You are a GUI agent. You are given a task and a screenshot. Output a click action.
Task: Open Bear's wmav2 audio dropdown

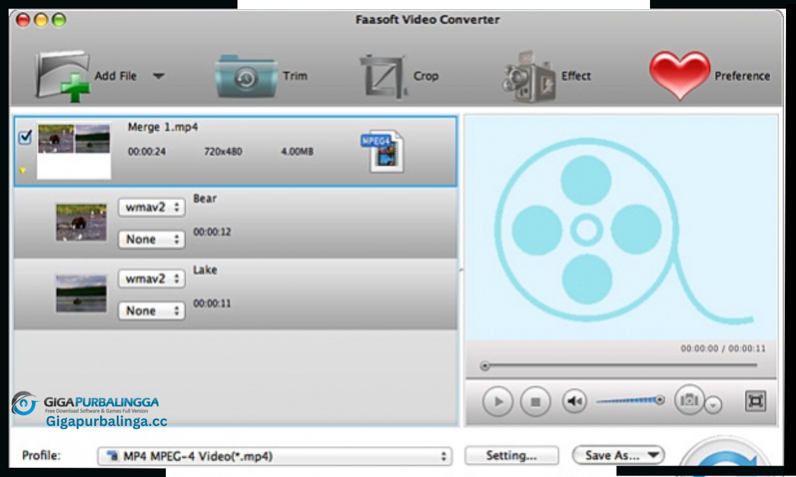click(151, 207)
